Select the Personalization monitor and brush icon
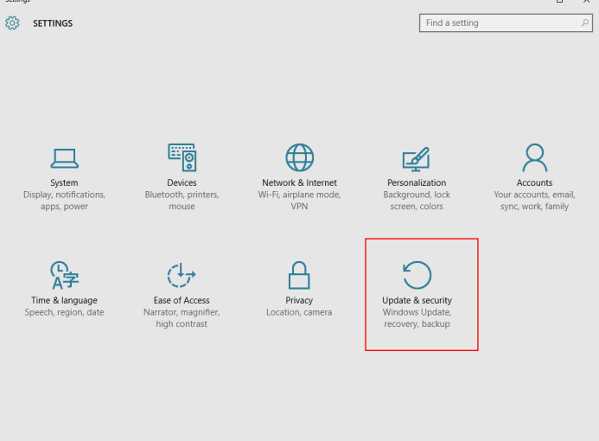The height and width of the screenshot is (441, 599). 416,158
